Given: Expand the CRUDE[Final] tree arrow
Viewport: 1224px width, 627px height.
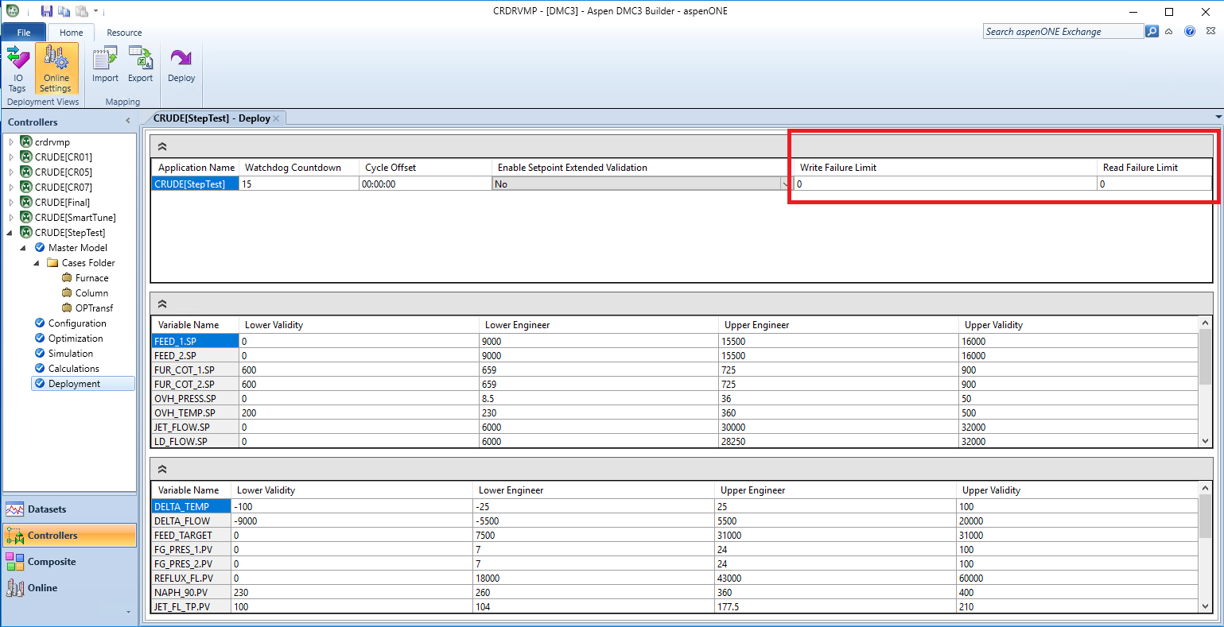Looking at the screenshot, I should [x=11, y=203].
